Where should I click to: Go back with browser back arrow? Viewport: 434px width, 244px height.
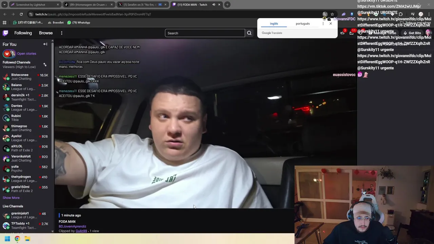tap(5, 14)
